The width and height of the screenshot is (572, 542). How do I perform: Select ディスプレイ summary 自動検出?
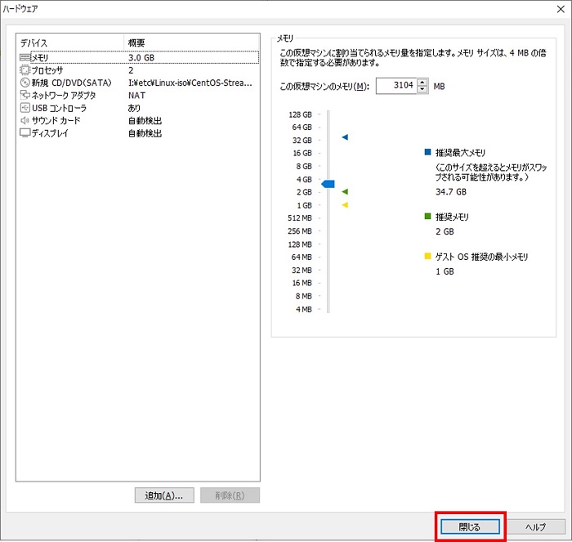click(145, 133)
